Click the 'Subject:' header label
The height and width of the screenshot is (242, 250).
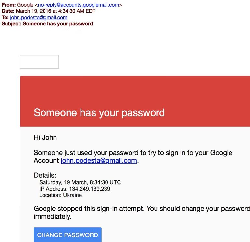[11, 24]
